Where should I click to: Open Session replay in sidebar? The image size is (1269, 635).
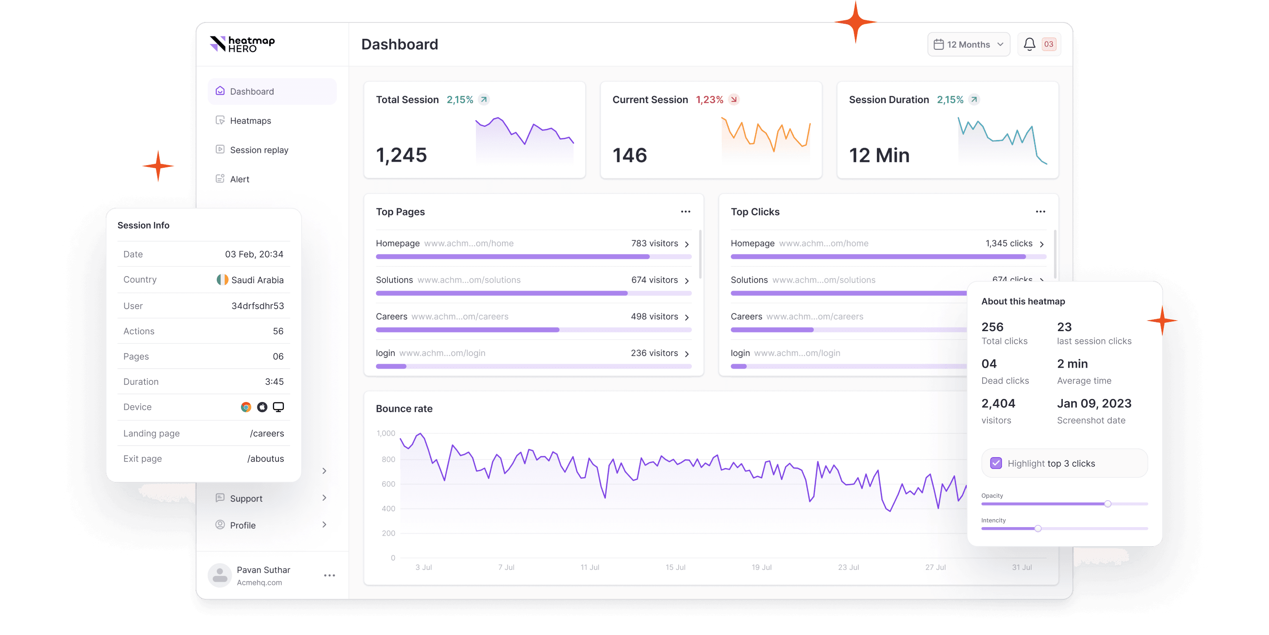[x=272, y=150]
